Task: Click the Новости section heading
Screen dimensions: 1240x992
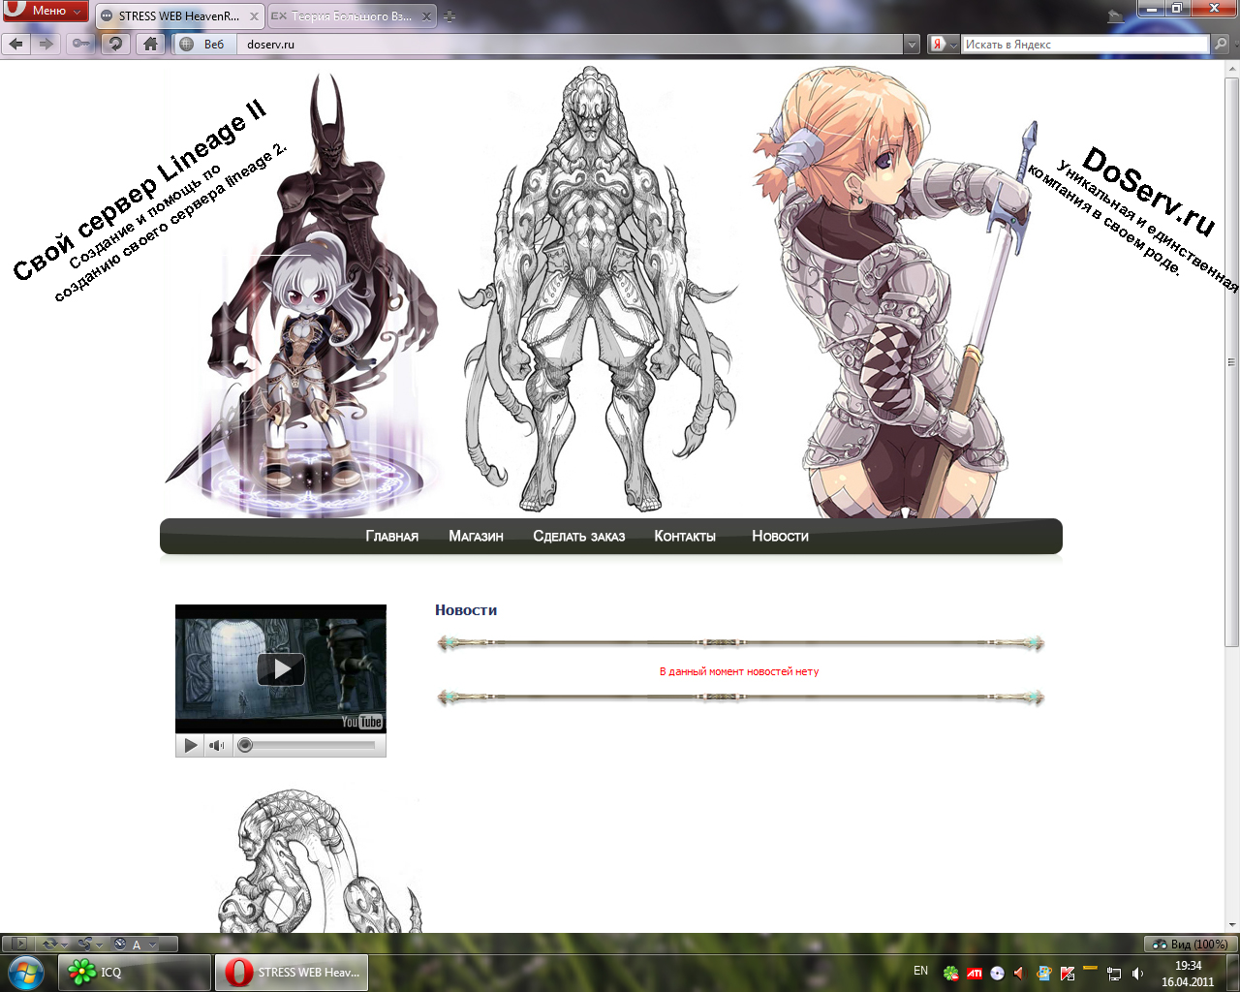Action: [x=466, y=610]
